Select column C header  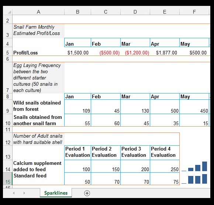click(x=106, y=12)
